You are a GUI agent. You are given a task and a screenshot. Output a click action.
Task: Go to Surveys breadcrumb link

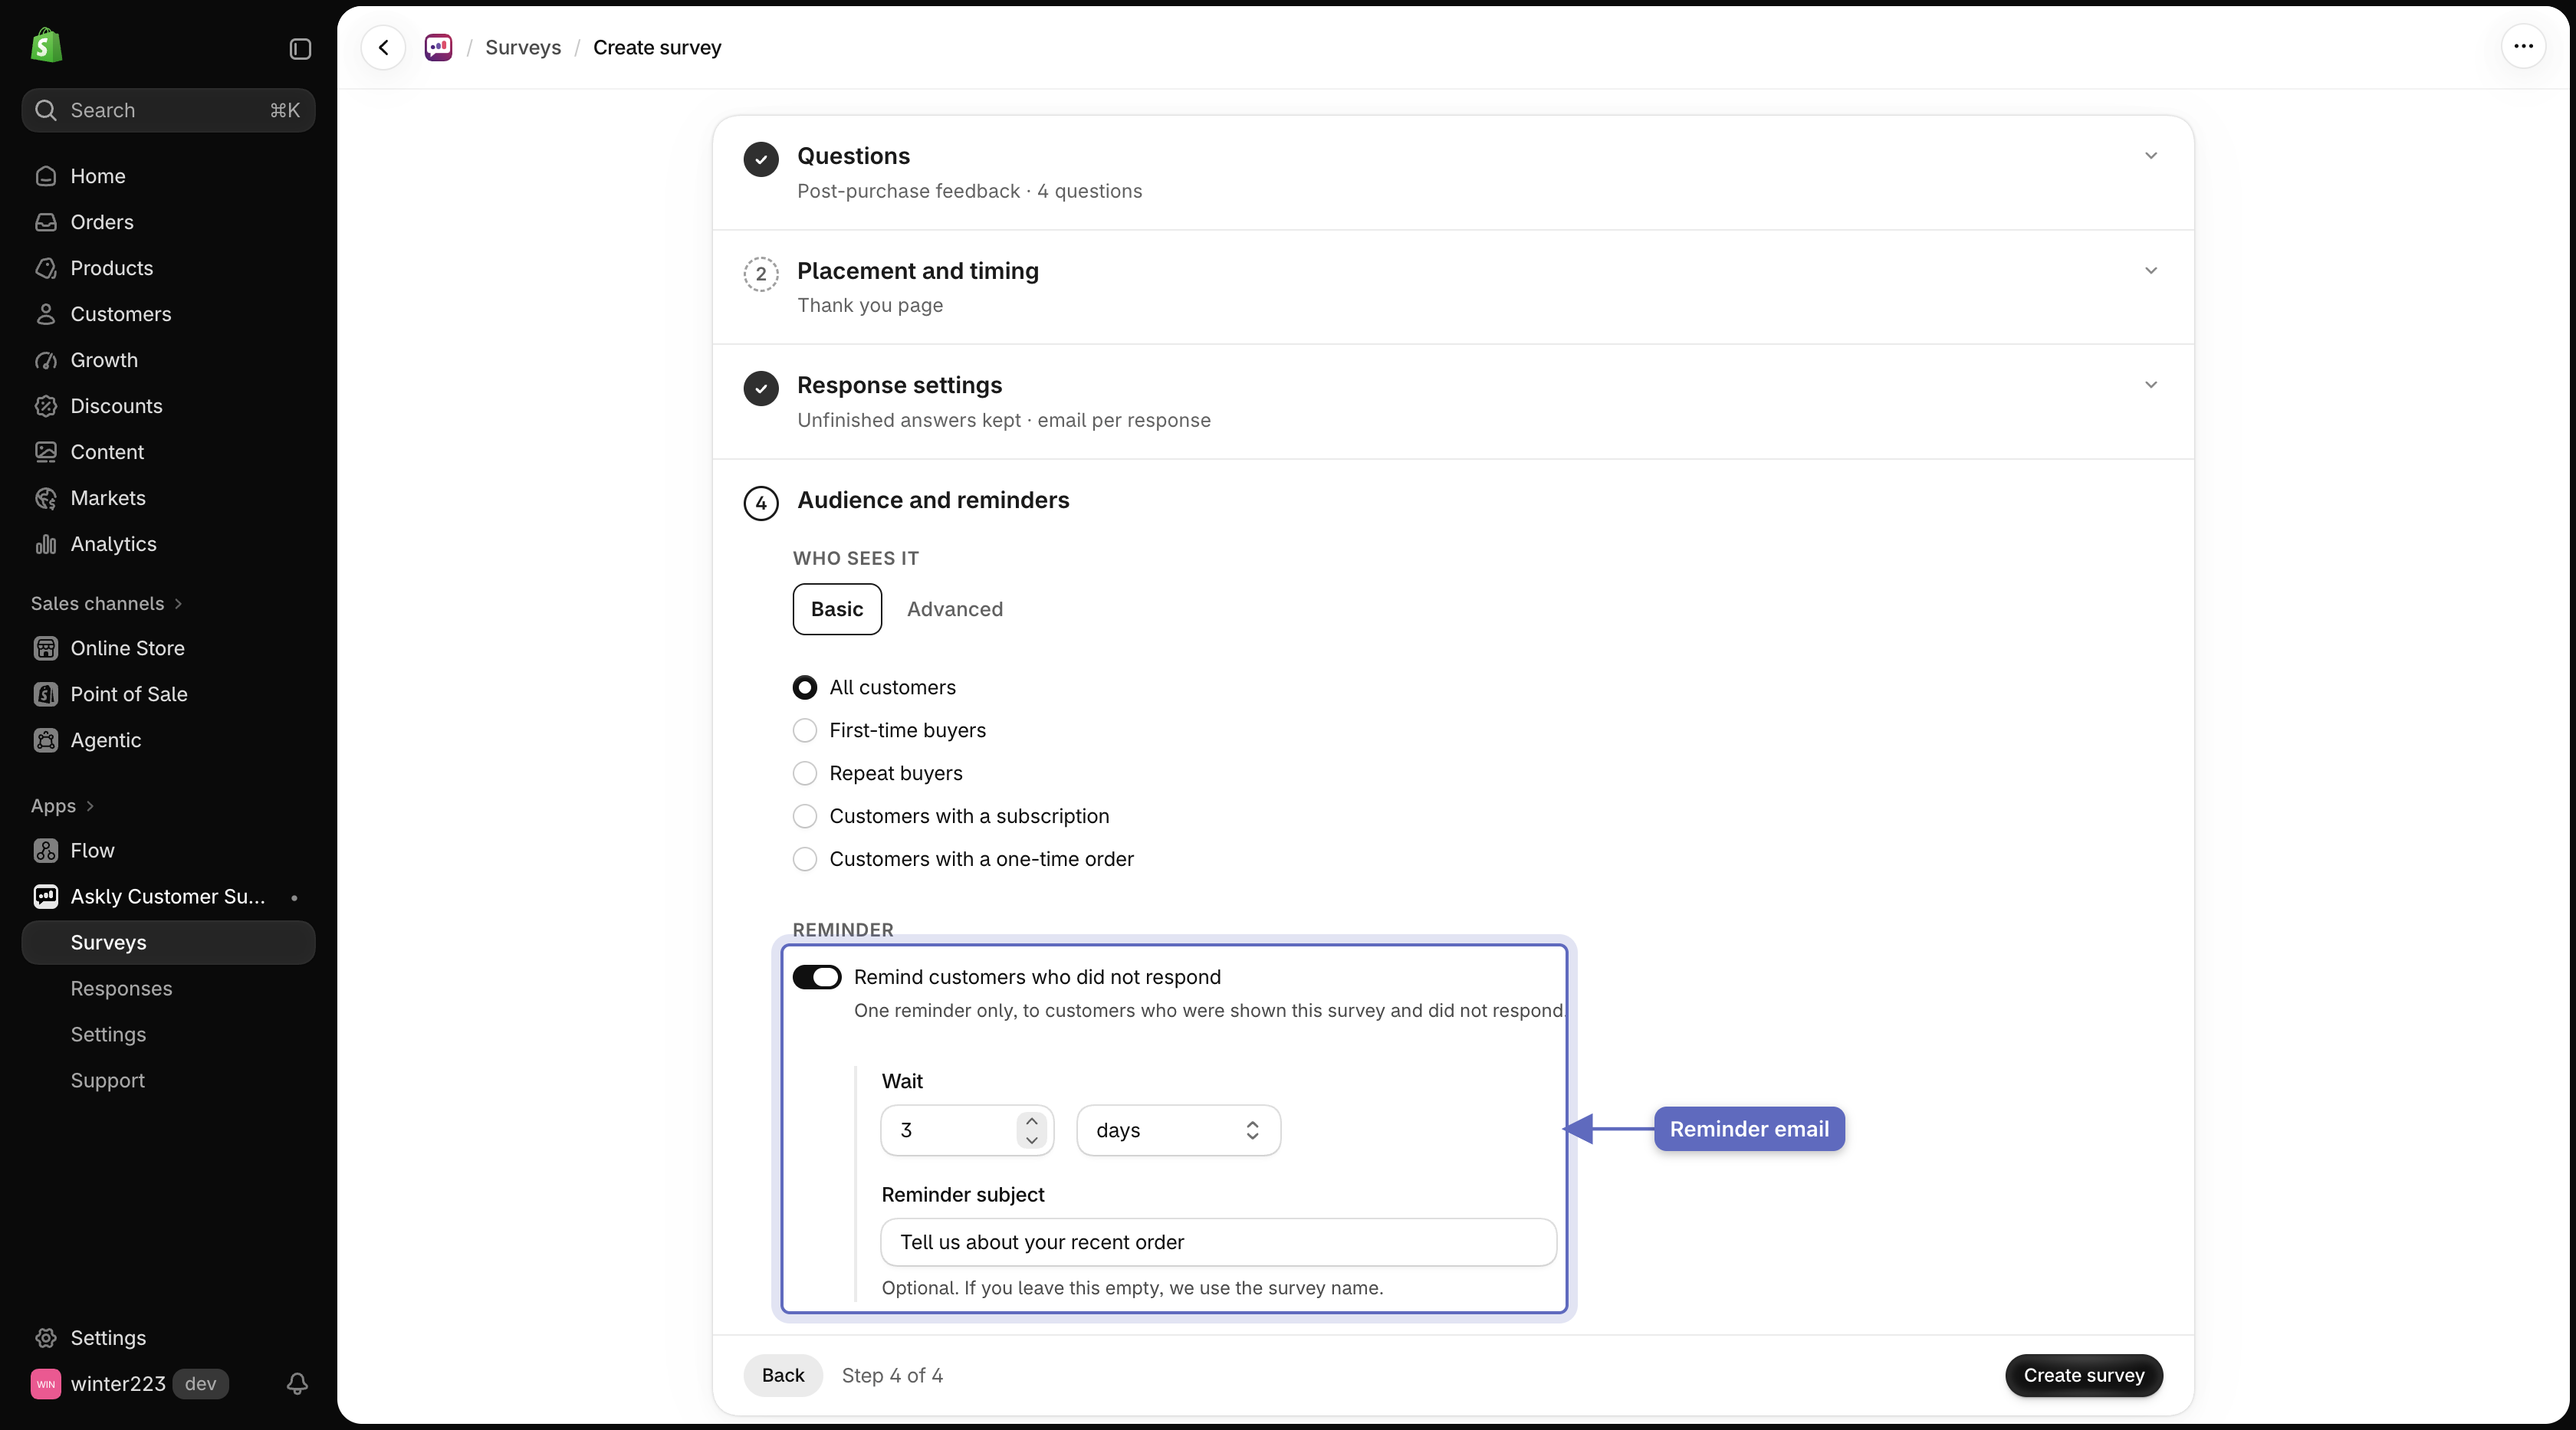click(x=523, y=47)
